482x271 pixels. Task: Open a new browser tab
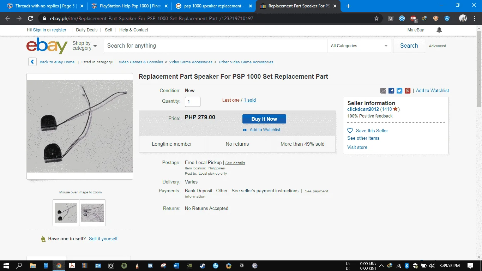[348, 6]
